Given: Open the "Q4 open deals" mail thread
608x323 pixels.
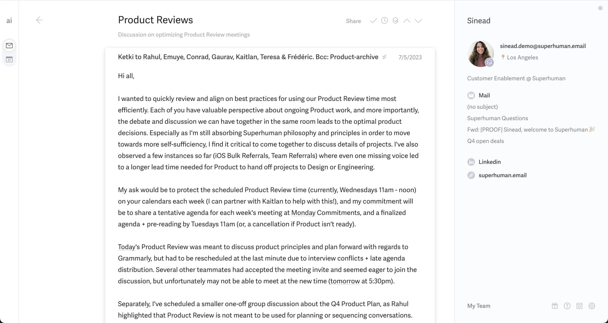Looking at the screenshot, I should point(485,141).
